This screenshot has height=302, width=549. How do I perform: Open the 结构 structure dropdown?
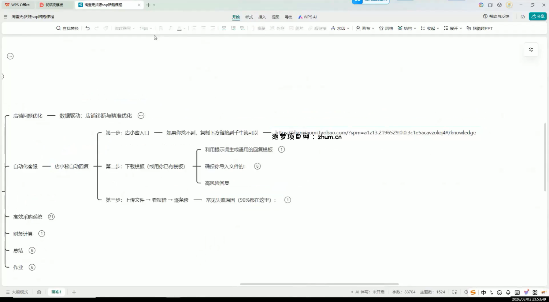(407, 28)
